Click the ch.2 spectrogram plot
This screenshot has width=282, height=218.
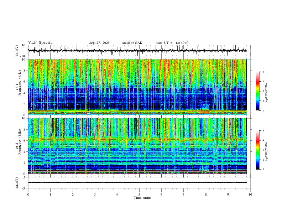tap(137, 146)
